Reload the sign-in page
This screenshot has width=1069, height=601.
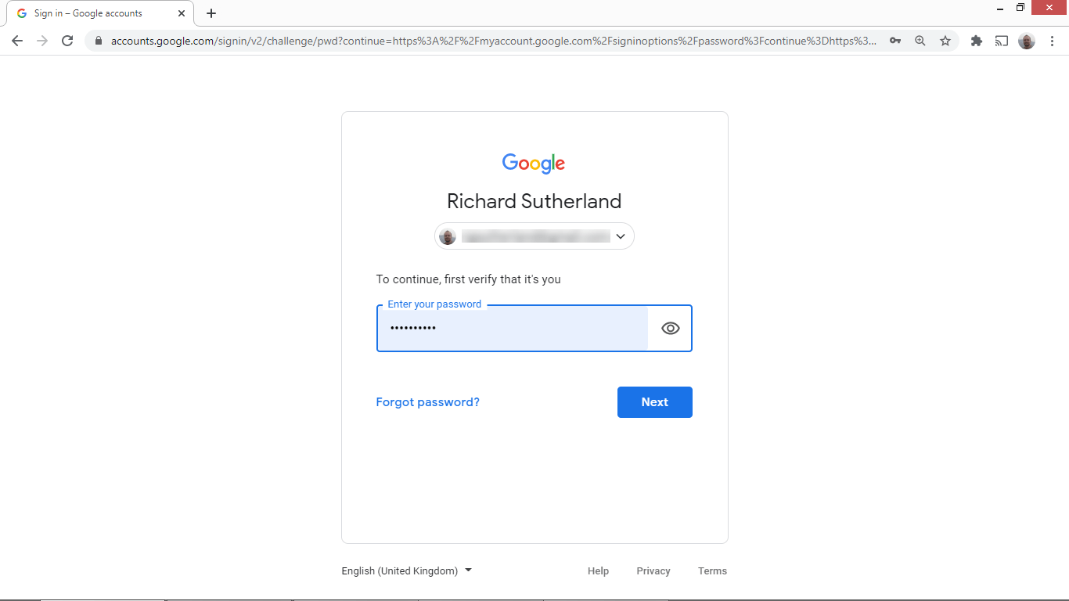pyautogui.click(x=67, y=41)
